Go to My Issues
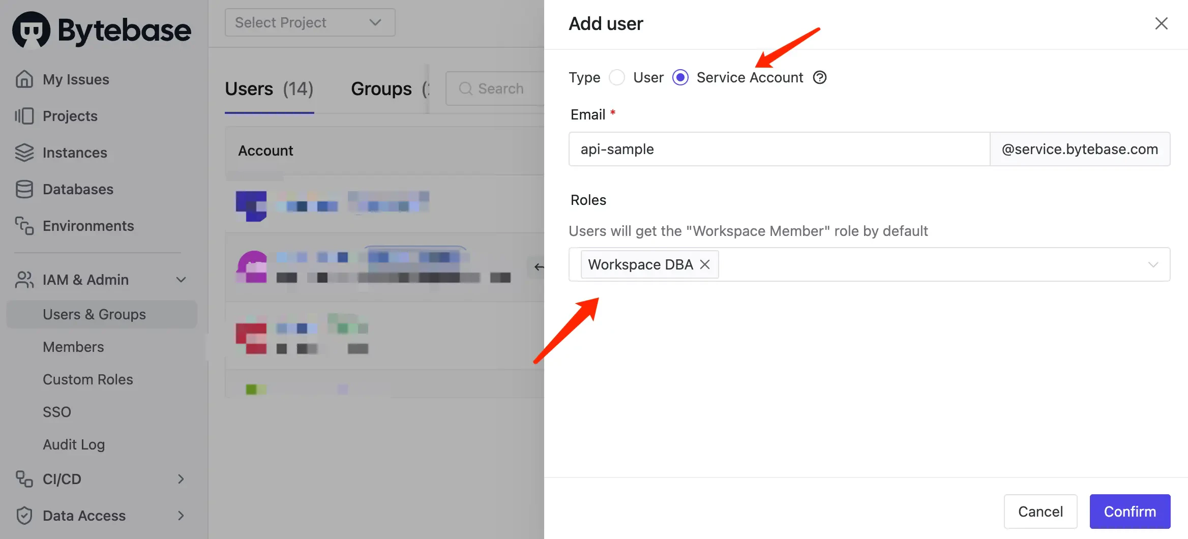 [76, 79]
